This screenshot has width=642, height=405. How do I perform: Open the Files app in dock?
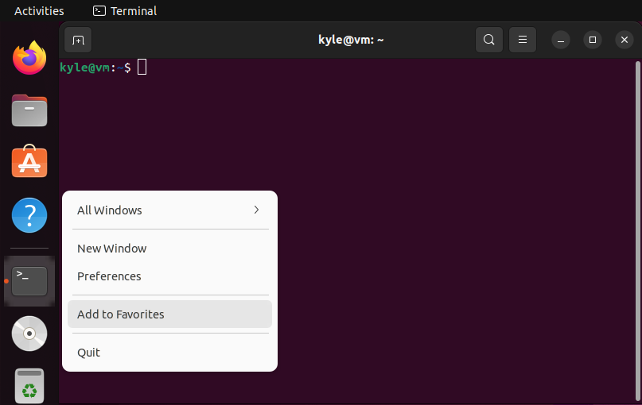point(29,110)
